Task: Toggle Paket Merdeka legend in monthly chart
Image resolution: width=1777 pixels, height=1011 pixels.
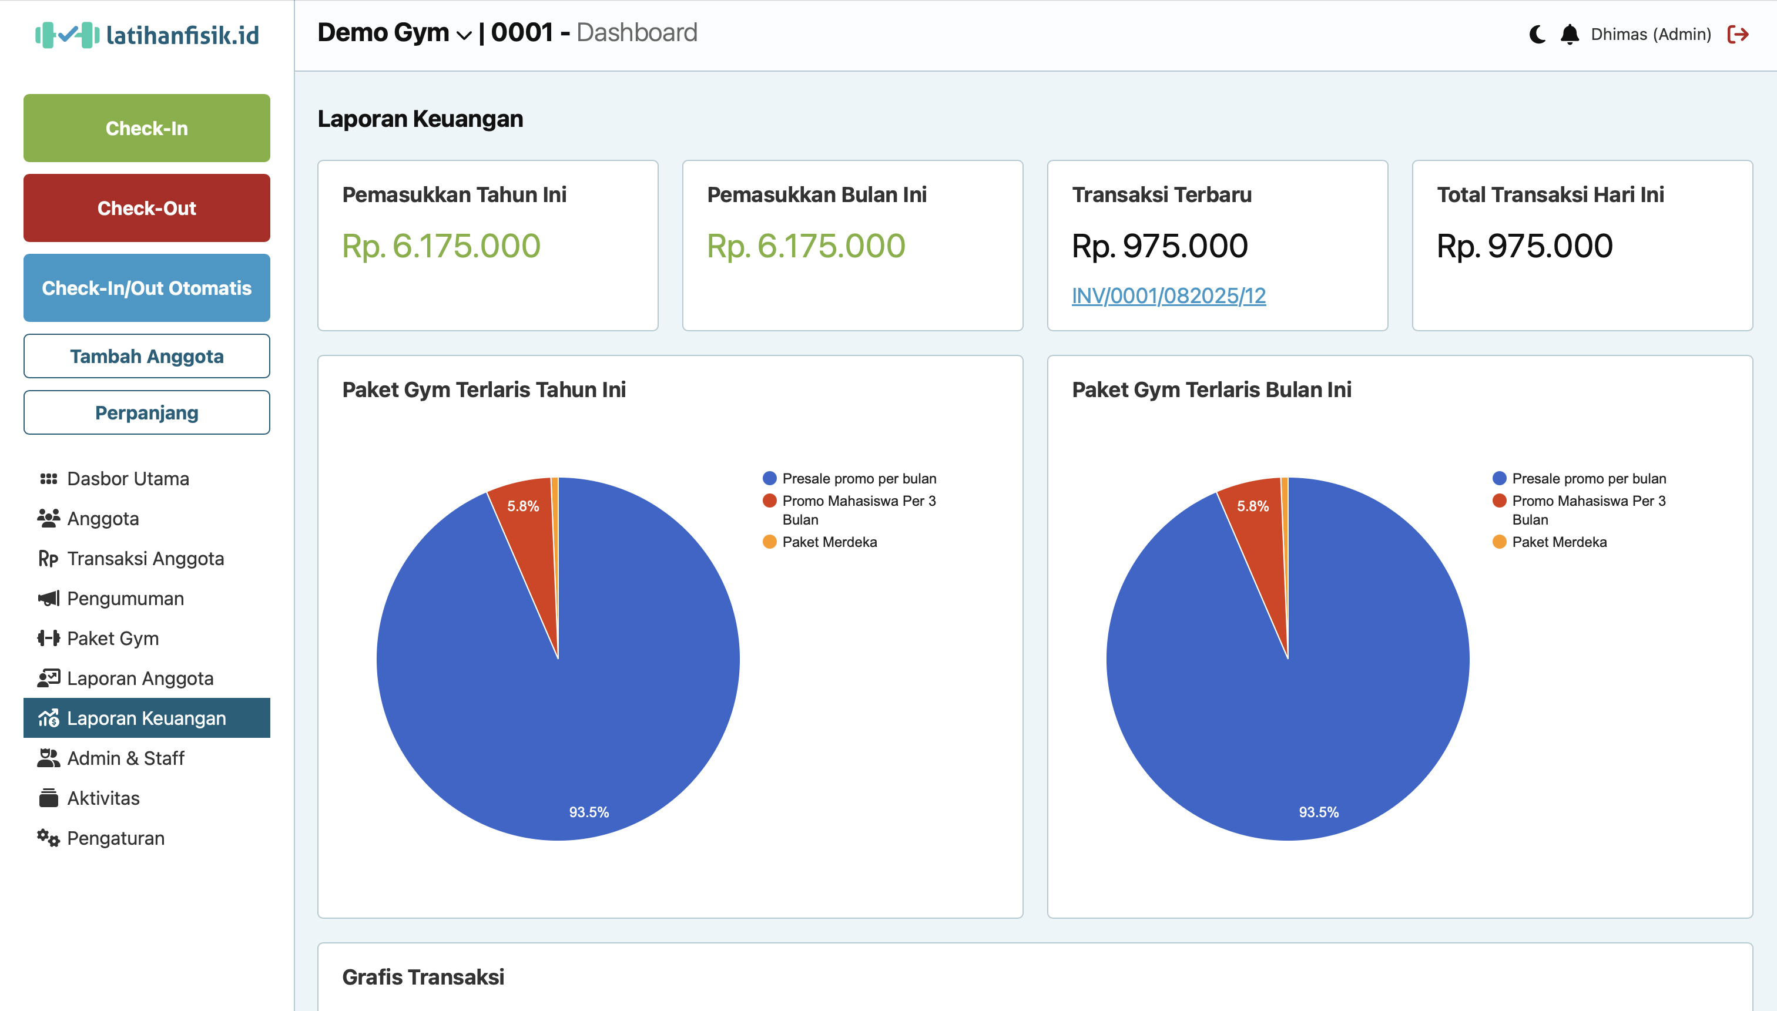Action: point(1558,542)
